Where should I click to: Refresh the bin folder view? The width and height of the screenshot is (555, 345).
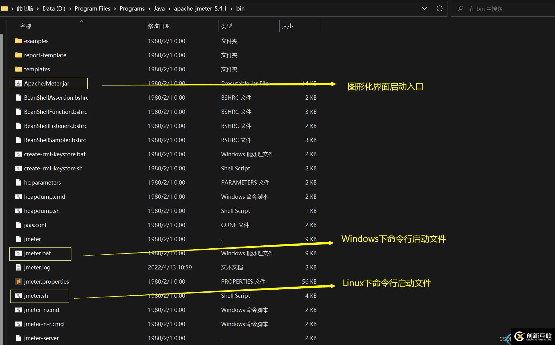click(x=440, y=8)
